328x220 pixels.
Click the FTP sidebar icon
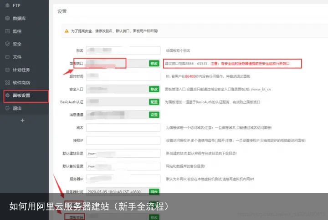[x=8, y=5]
